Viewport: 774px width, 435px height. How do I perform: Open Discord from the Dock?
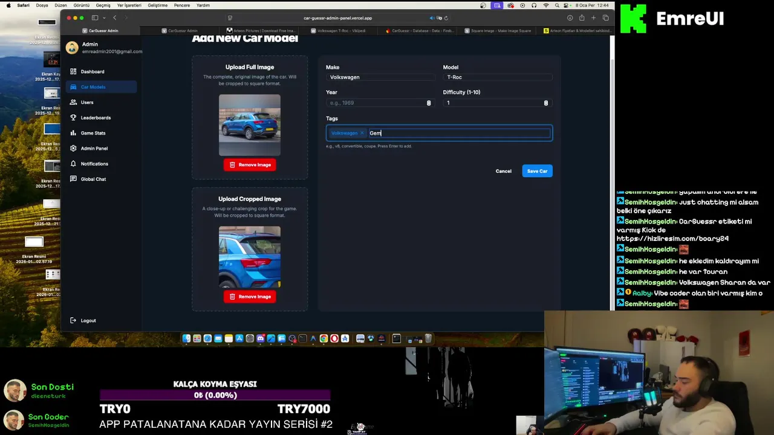point(260,338)
